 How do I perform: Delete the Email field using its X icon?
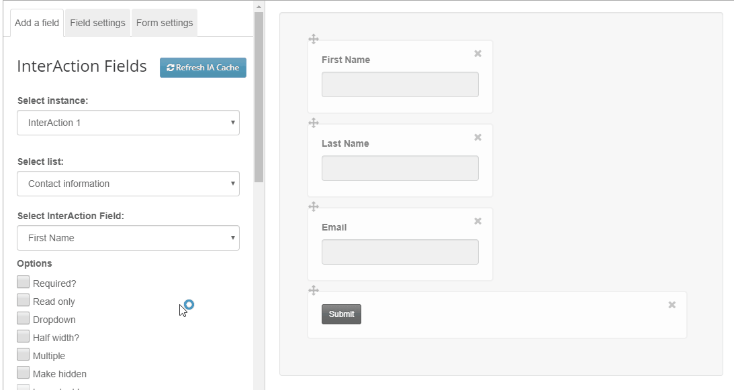coord(478,221)
